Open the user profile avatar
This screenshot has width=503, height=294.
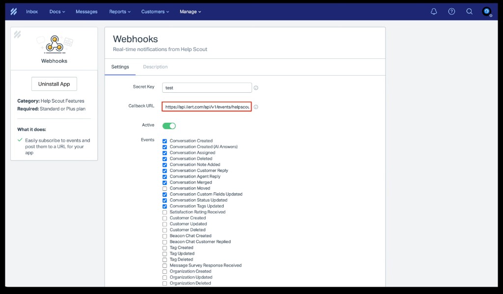[487, 11]
